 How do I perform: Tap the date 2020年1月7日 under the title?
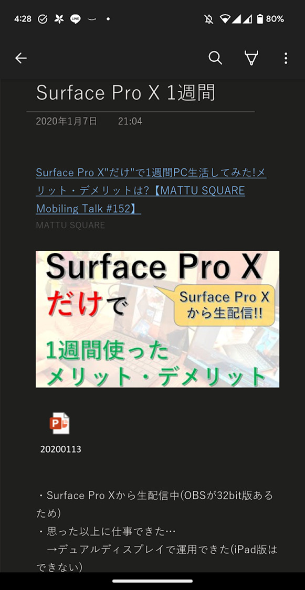click(66, 121)
